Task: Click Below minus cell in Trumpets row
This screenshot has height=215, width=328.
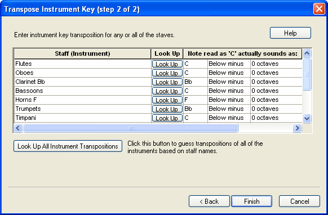Action: [229, 109]
